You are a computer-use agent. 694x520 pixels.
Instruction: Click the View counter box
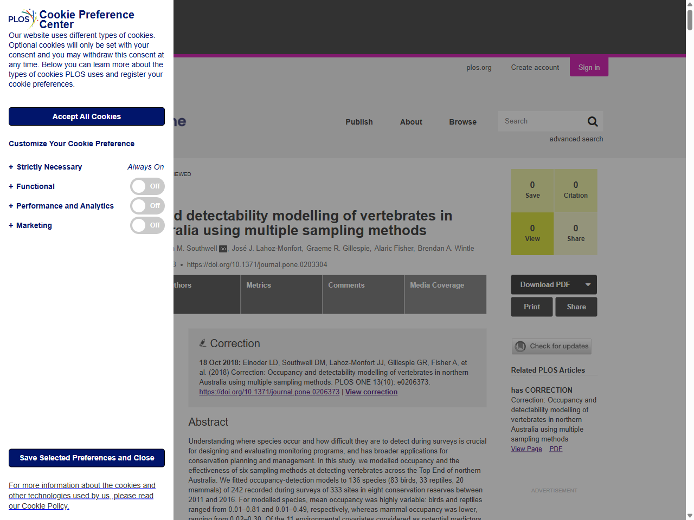point(532,233)
